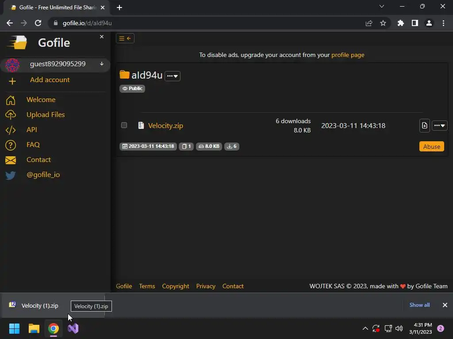This screenshot has width=453, height=339.
Task: Click the site lock icon
Action: pos(56,23)
